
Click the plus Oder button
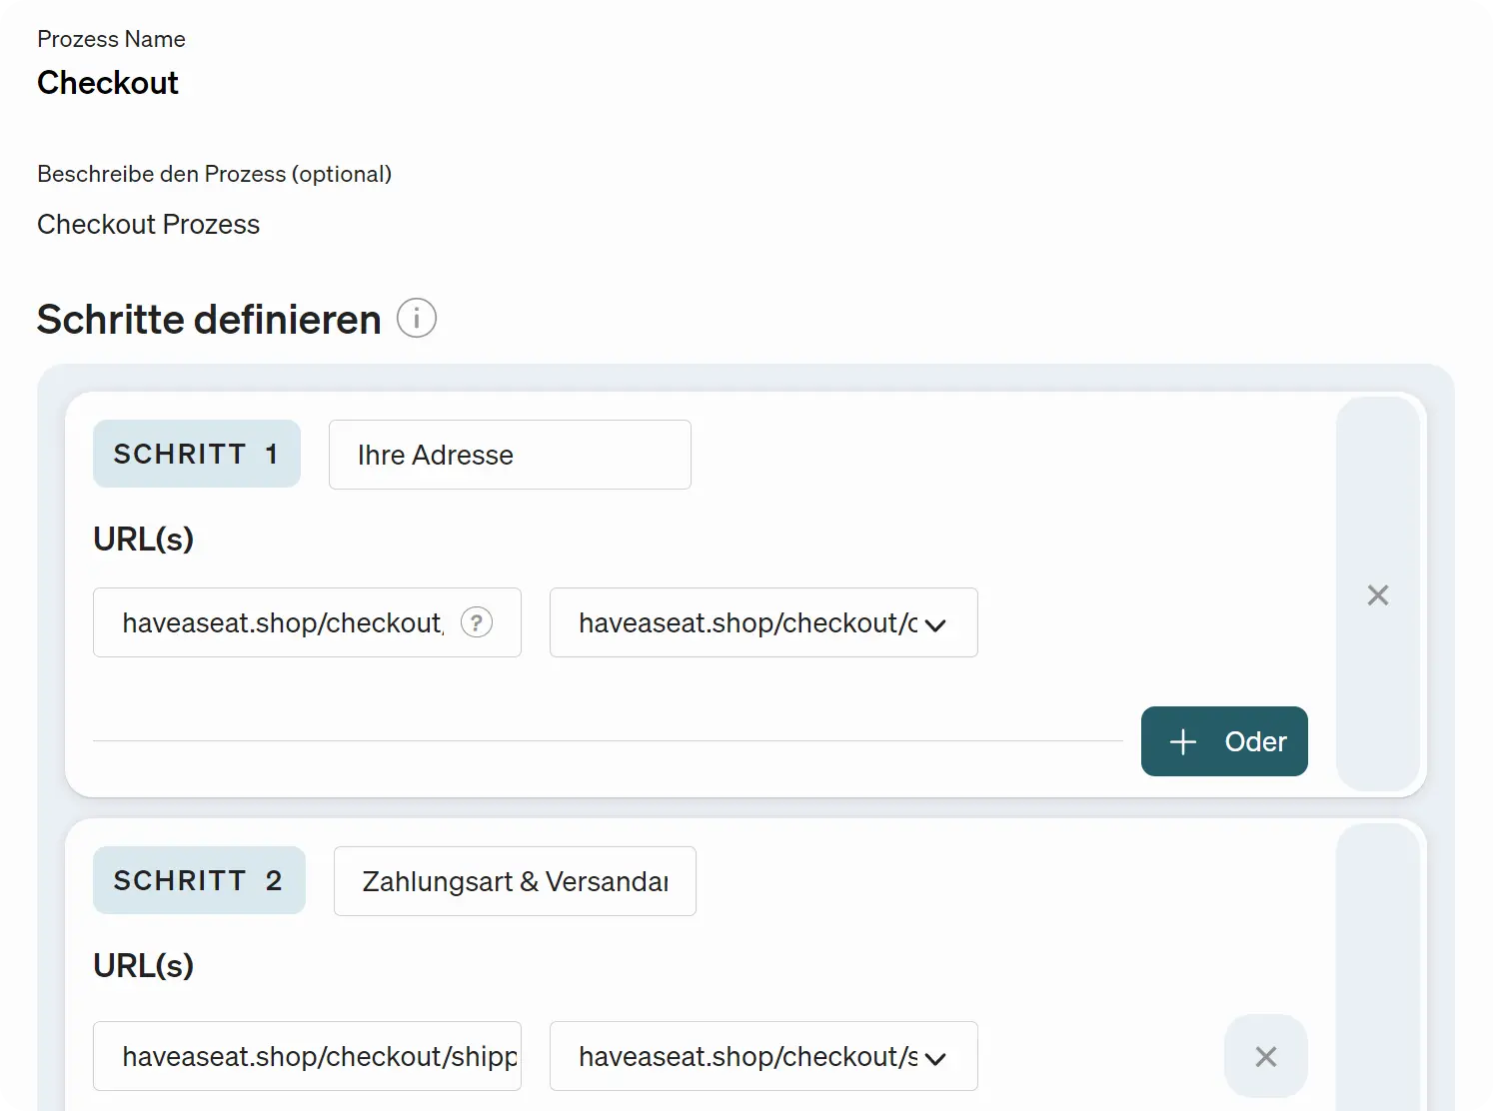pos(1224,741)
